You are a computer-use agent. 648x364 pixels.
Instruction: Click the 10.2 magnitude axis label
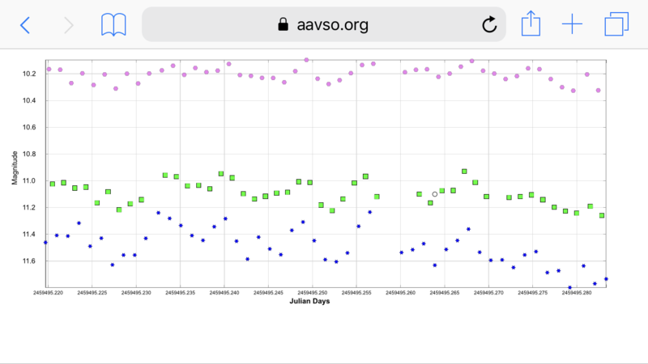(29, 74)
